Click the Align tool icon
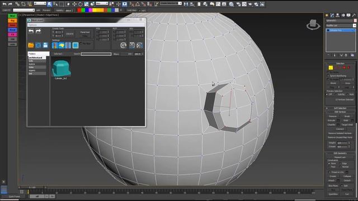This screenshot has width=358, height=201. tap(192, 4)
